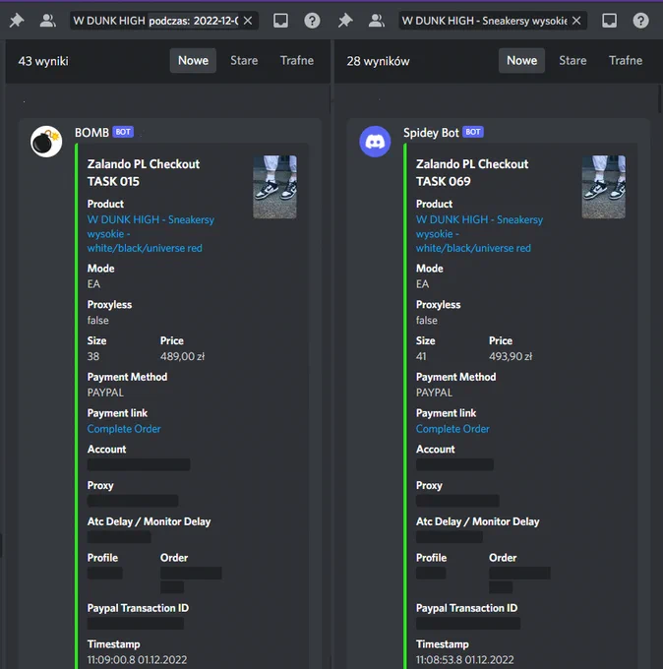Open sneaker thumbnail in TASK 069 embed
The width and height of the screenshot is (663, 669).
(x=604, y=187)
